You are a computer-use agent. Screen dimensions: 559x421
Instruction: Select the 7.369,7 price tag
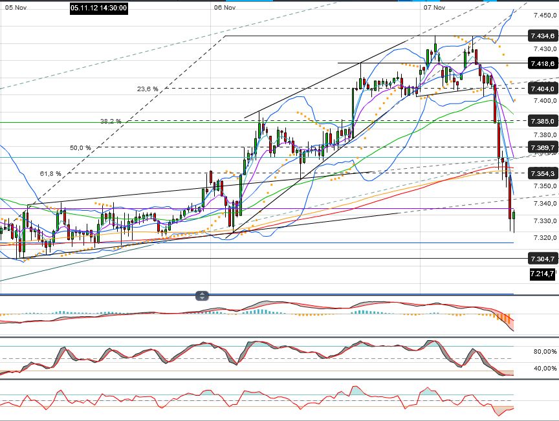[542, 148]
